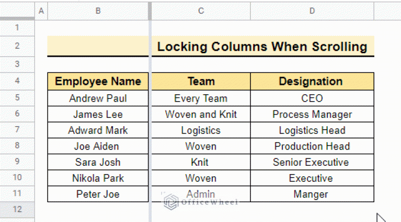Click the frozen column divider bar
The height and width of the screenshot is (222, 401).
coord(150,112)
